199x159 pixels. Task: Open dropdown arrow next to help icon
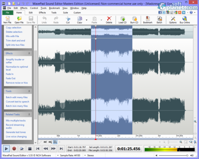(195, 12)
